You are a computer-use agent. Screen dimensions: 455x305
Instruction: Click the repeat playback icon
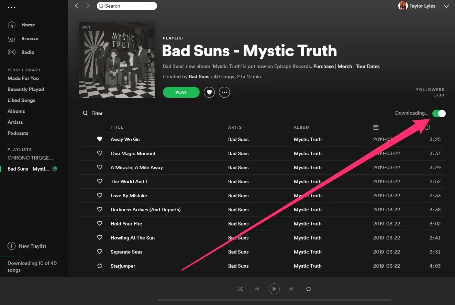[x=308, y=289]
